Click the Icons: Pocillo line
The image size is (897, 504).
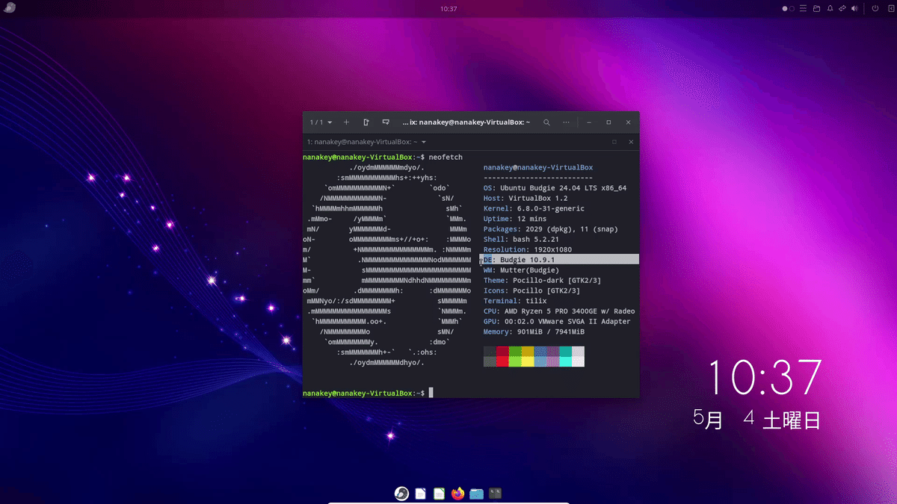tap(531, 290)
